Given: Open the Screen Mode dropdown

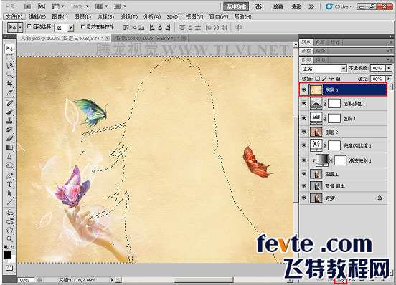Looking at the screenshot, I should [x=120, y=6].
